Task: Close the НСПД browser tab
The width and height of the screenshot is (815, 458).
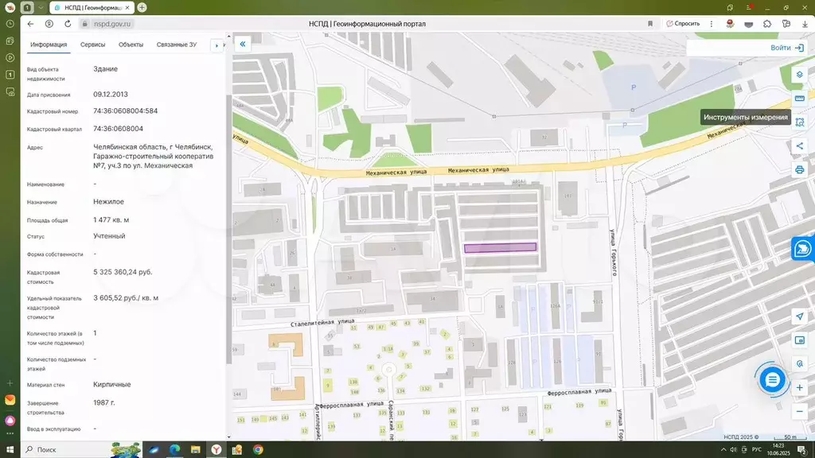Action: pos(127,8)
